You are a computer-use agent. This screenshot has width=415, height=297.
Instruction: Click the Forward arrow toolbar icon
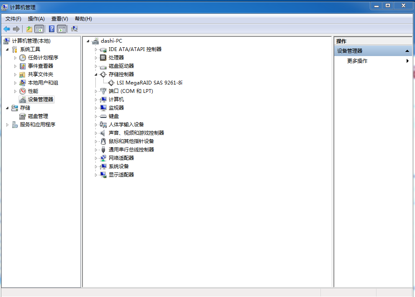coord(16,29)
